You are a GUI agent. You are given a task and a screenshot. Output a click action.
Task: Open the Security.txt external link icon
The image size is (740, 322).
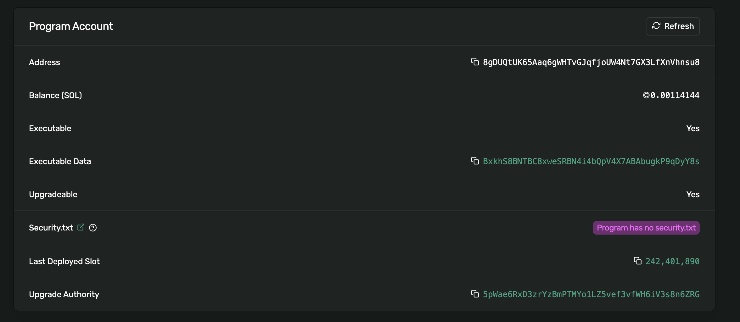(x=81, y=227)
